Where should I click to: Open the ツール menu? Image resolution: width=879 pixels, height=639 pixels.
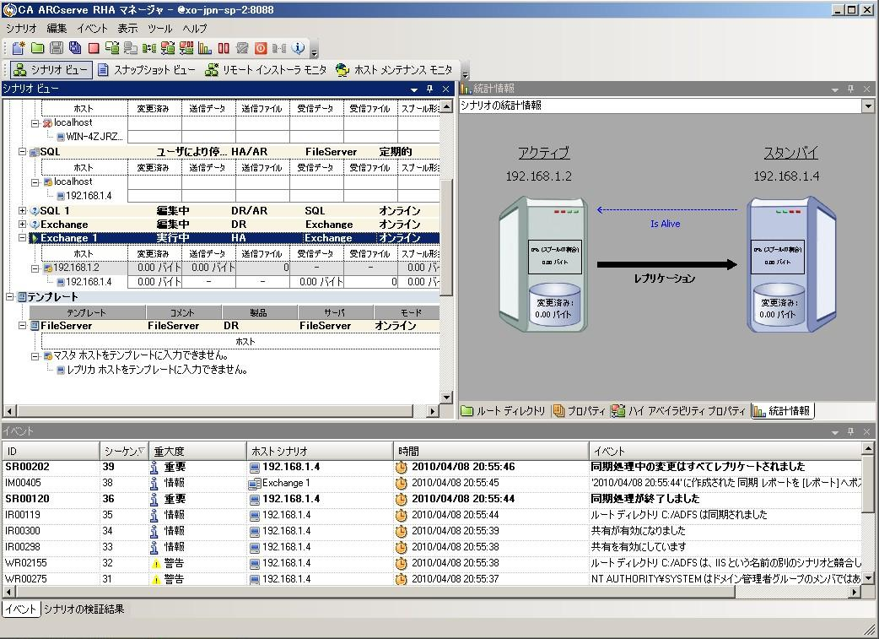(x=159, y=28)
